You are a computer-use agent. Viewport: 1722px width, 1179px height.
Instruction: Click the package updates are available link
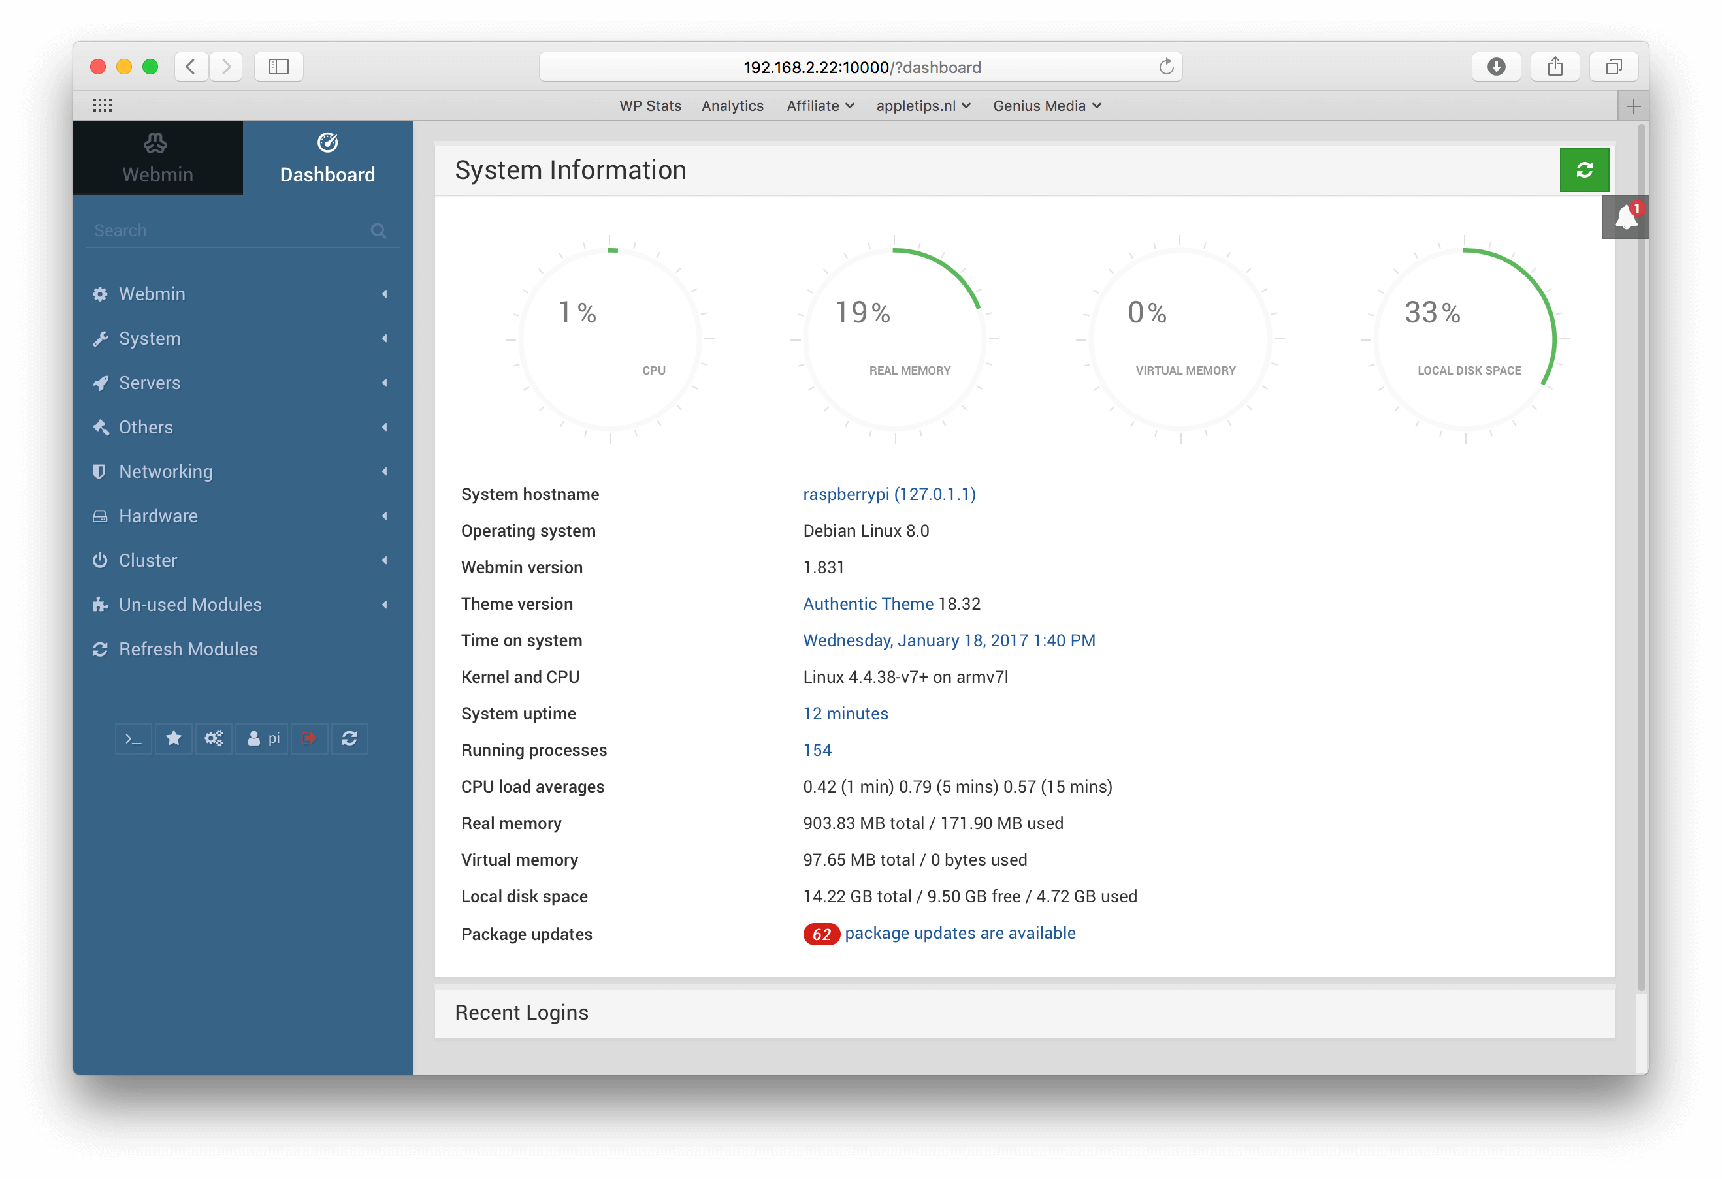[960, 933]
